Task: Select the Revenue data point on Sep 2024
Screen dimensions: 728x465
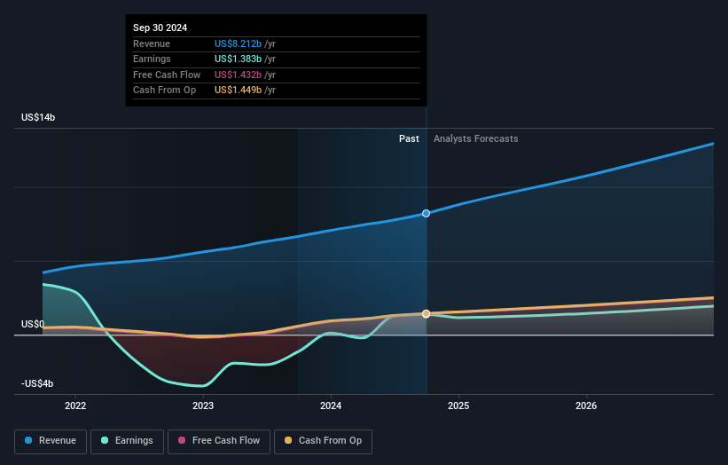Action: pos(426,214)
